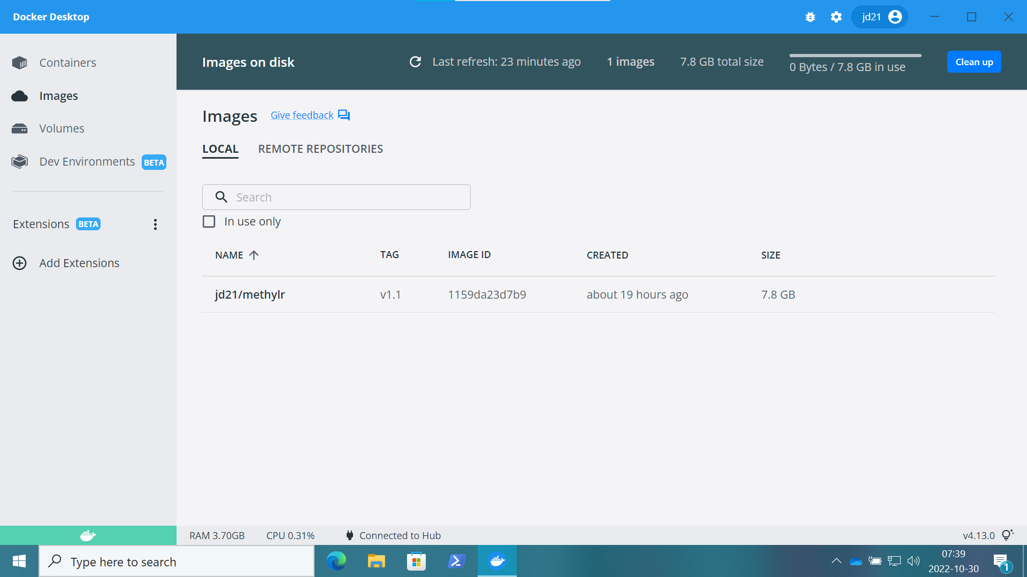Click the taskbar clock and date
This screenshot has width=1027, height=577.
point(954,561)
